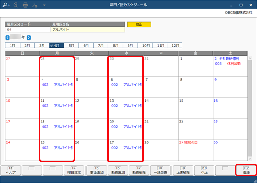
Task: Click the F7 勤務削除 button
Action: (x=139, y=171)
